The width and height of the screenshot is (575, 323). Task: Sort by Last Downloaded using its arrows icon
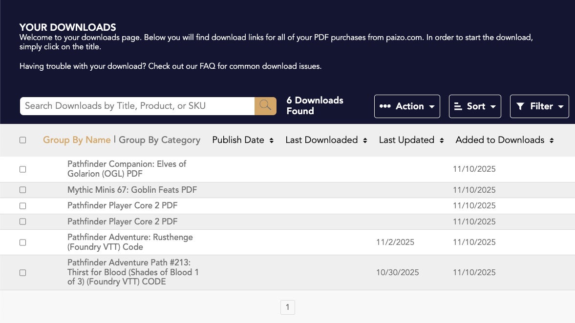point(365,140)
